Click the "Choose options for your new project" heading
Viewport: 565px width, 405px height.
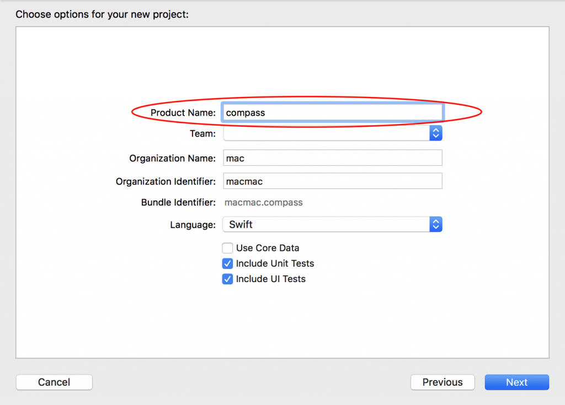pyautogui.click(x=102, y=14)
